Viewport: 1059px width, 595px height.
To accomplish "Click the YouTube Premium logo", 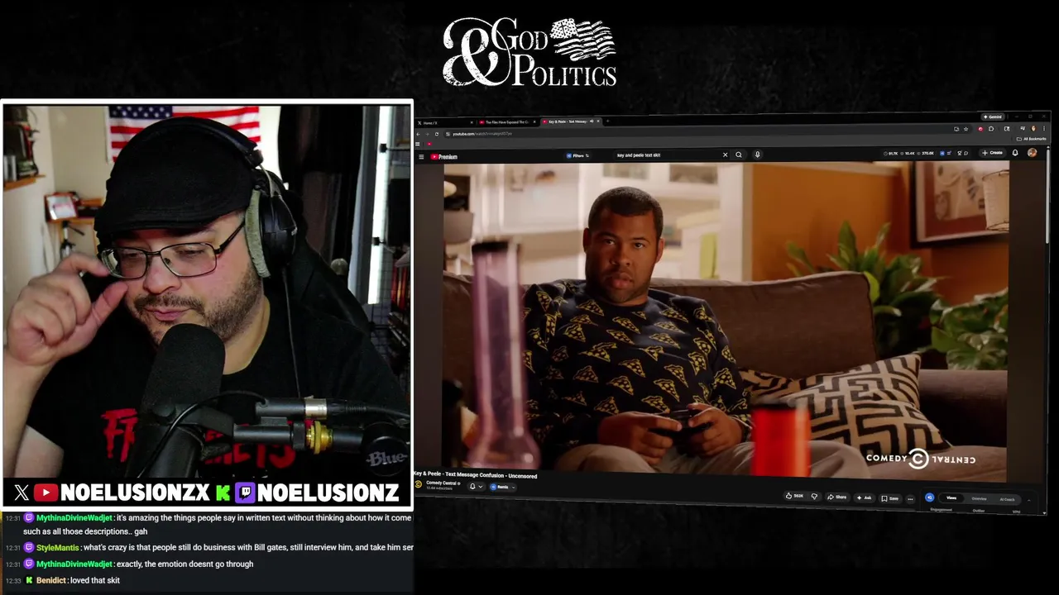I will click(x=444, y=157).
